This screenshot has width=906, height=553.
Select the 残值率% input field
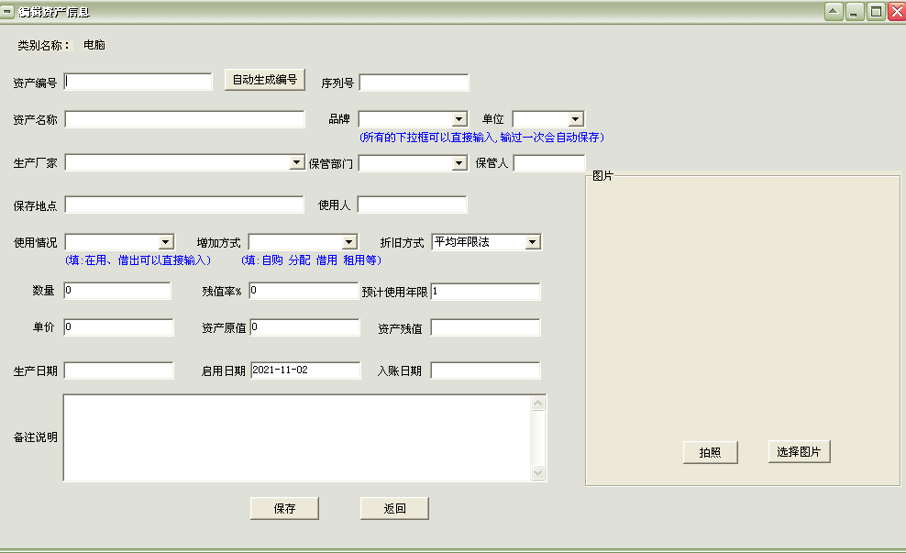[304, 291]
